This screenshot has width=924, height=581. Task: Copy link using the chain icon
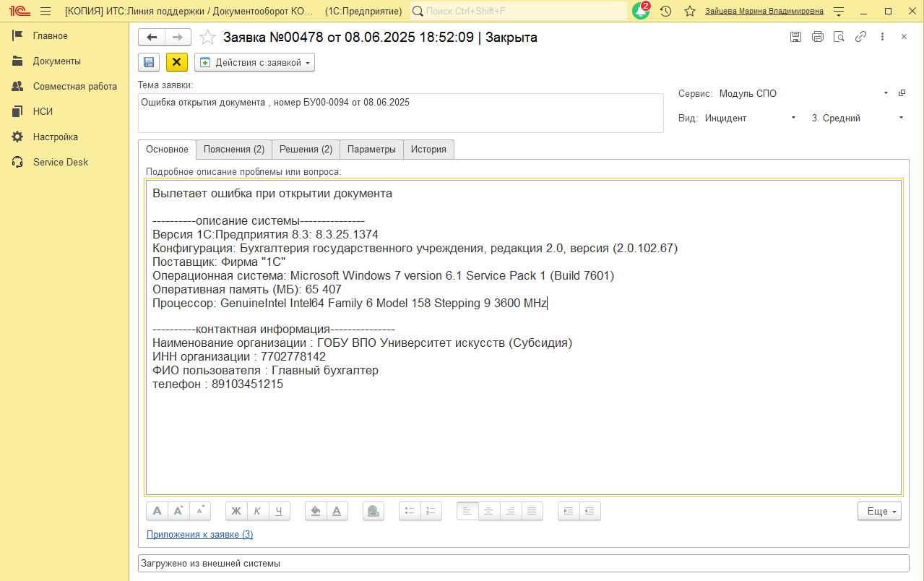click(x=860, y=37)
